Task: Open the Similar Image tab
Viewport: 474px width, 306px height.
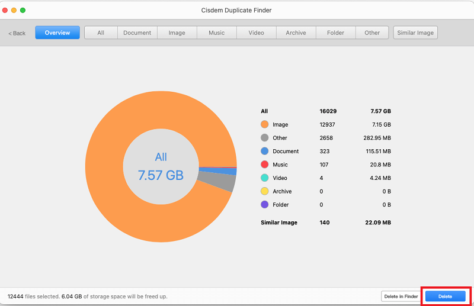Action: tap(415, 33)
